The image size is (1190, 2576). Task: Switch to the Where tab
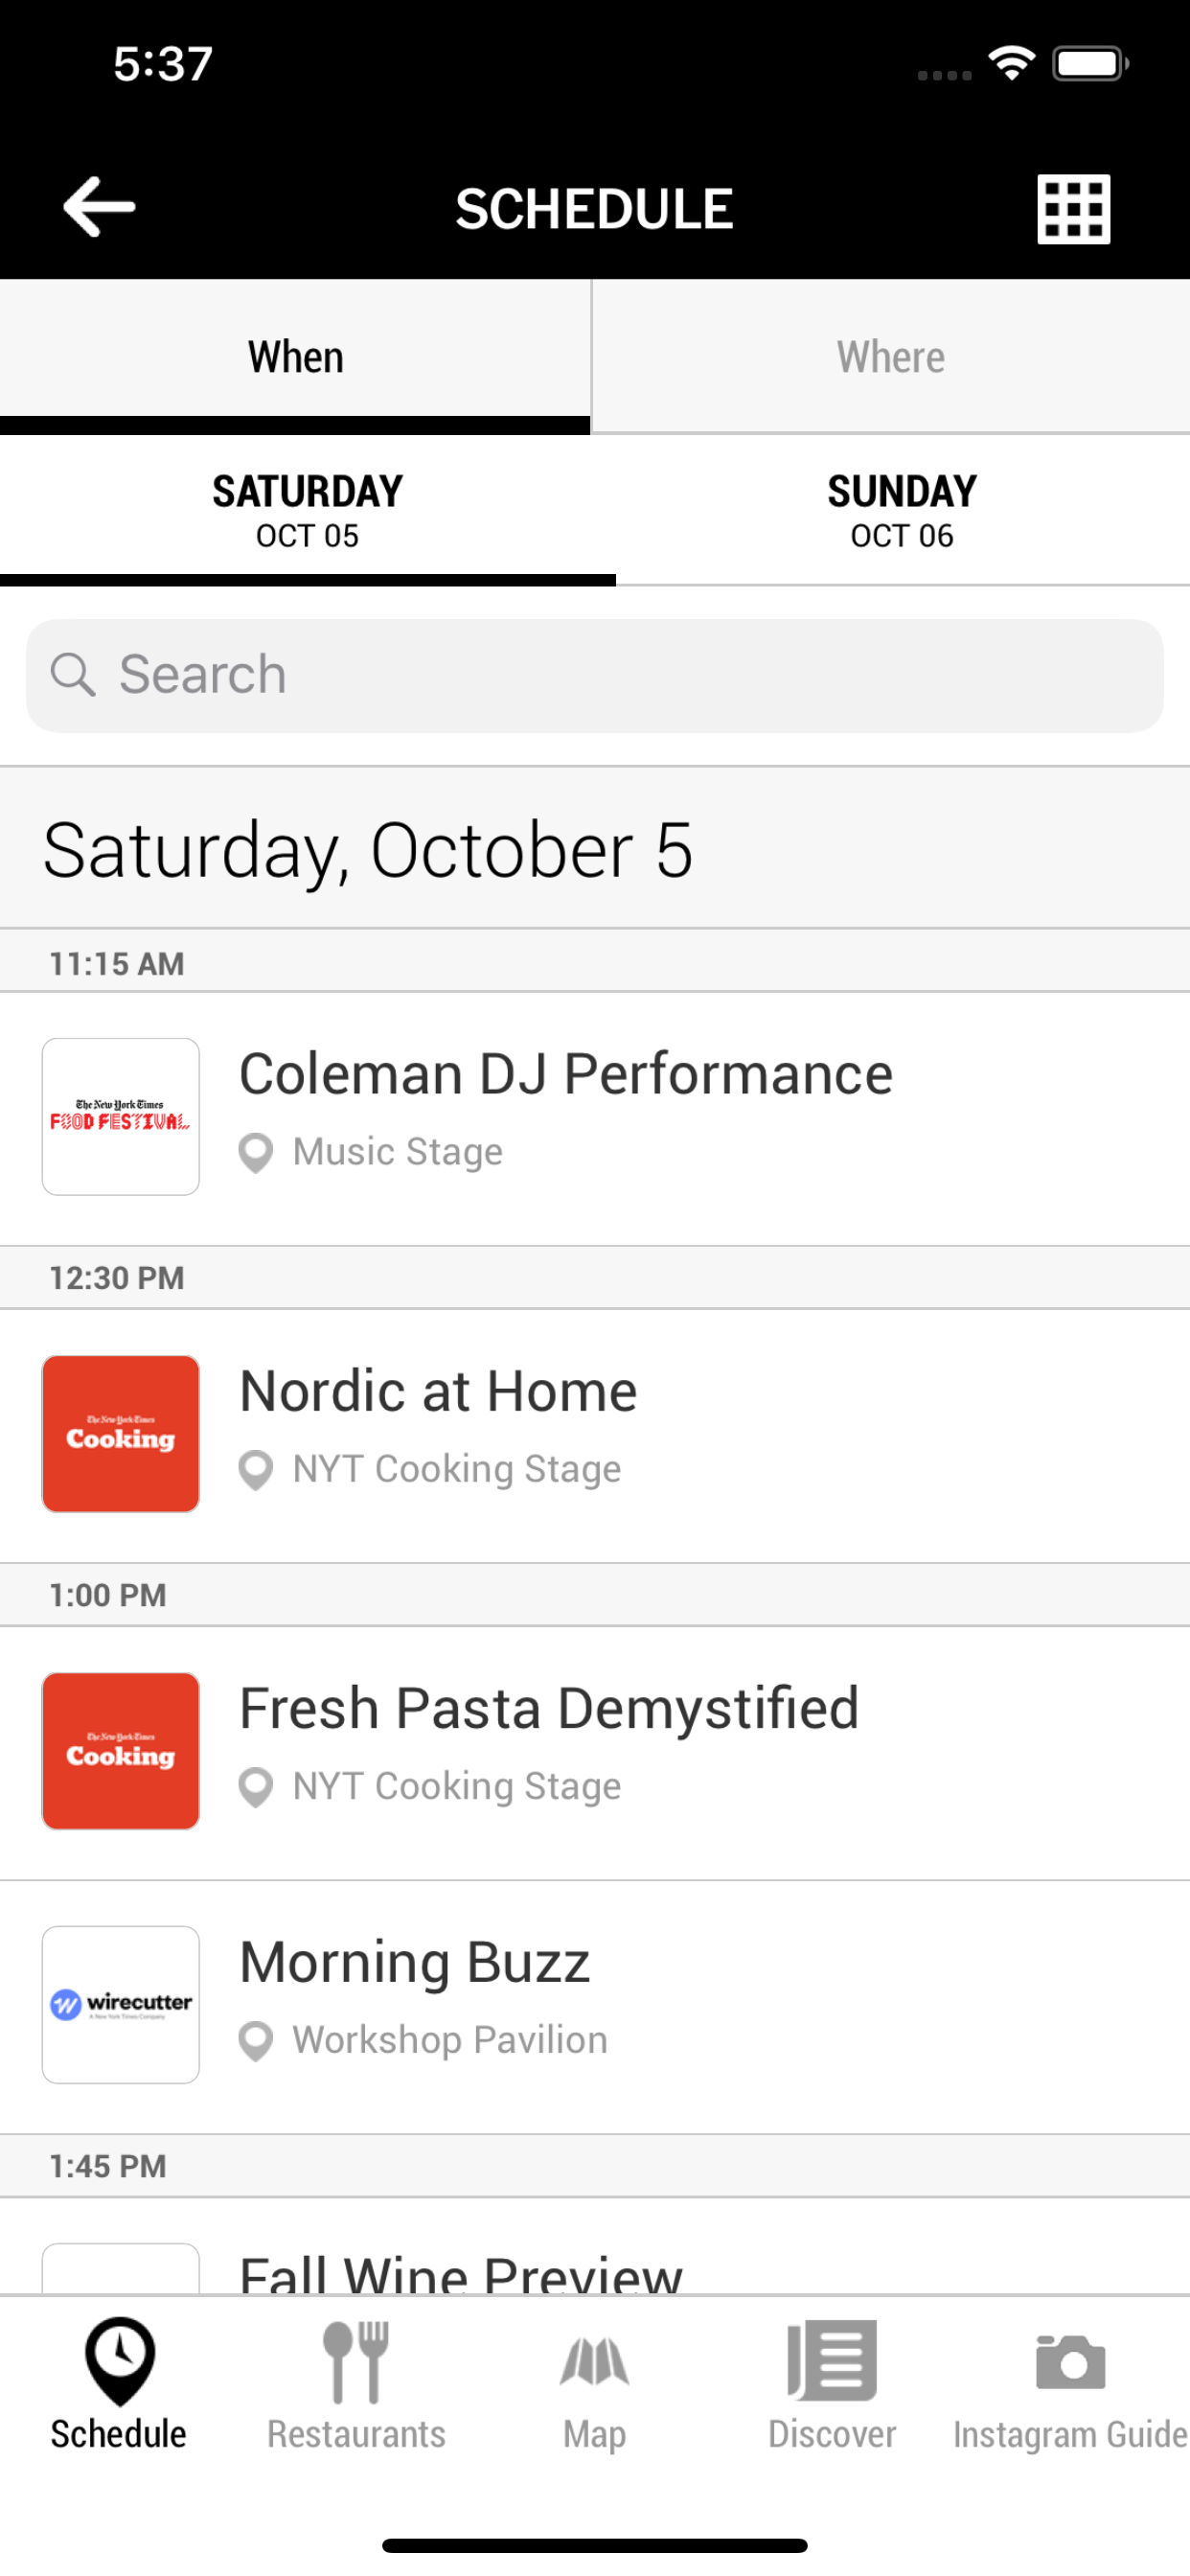(x=890, y=357)
